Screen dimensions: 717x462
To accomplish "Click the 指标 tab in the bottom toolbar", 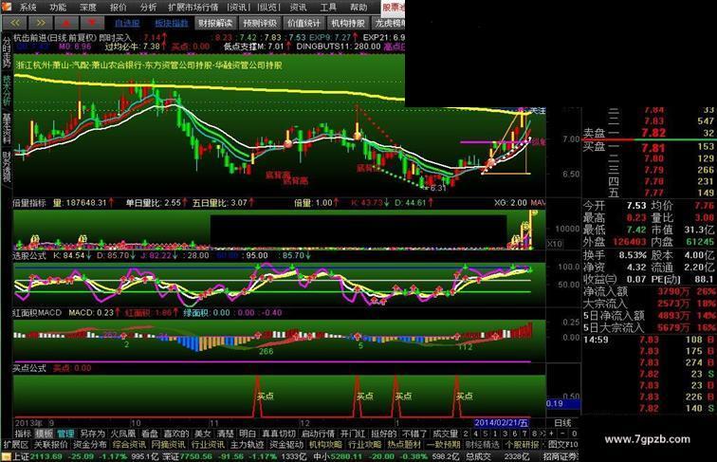I will (x=23, y=434).
